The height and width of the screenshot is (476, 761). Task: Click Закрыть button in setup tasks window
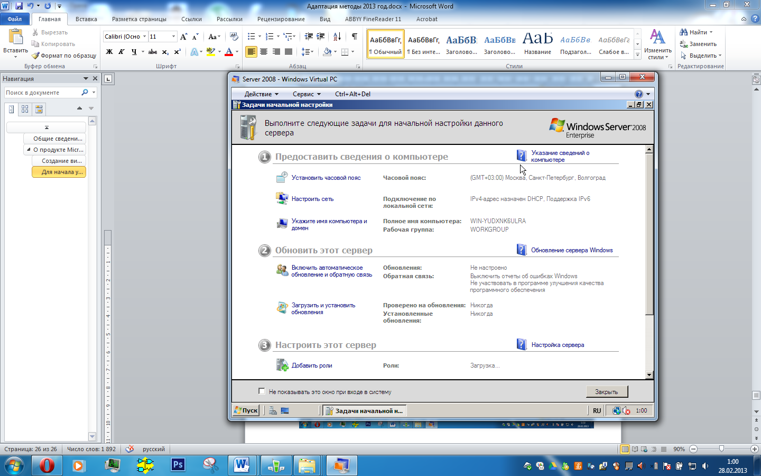pos(607,392)
